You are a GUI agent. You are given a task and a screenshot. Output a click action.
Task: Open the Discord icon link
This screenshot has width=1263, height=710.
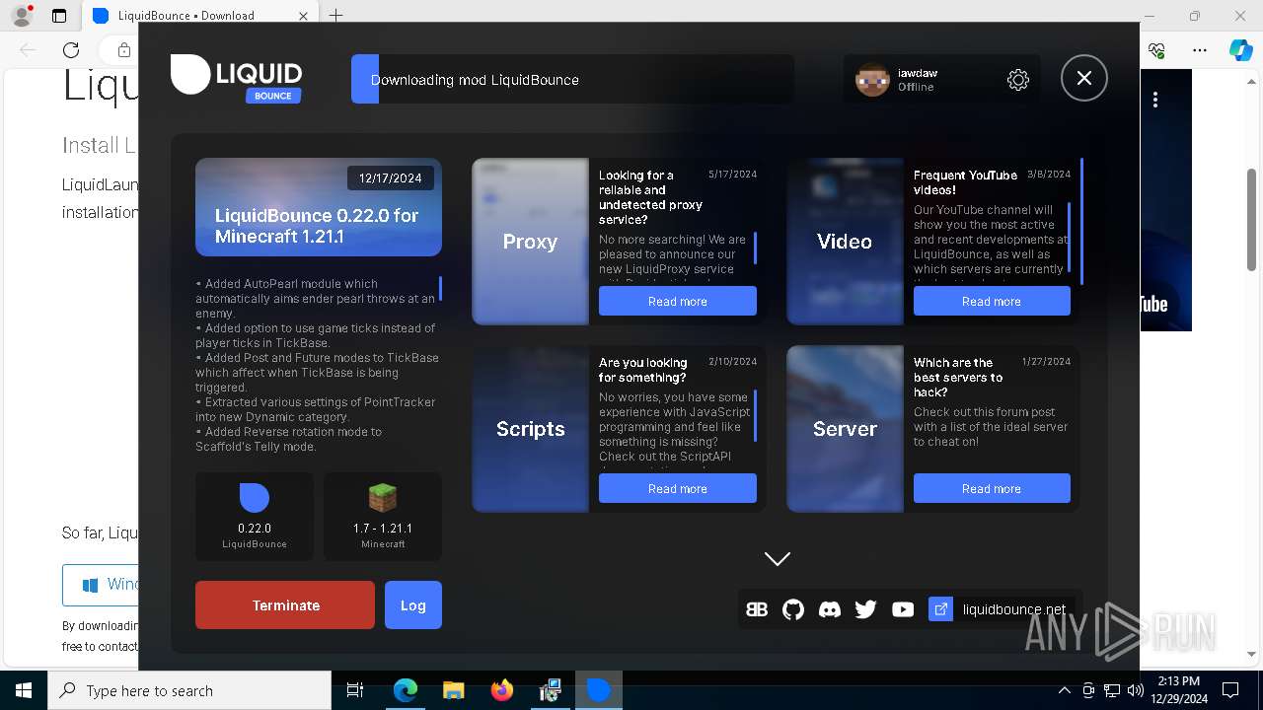[830, 609]
